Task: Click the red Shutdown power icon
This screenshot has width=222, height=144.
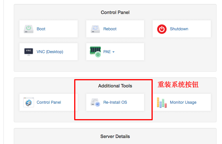Action: click(162, 29)
